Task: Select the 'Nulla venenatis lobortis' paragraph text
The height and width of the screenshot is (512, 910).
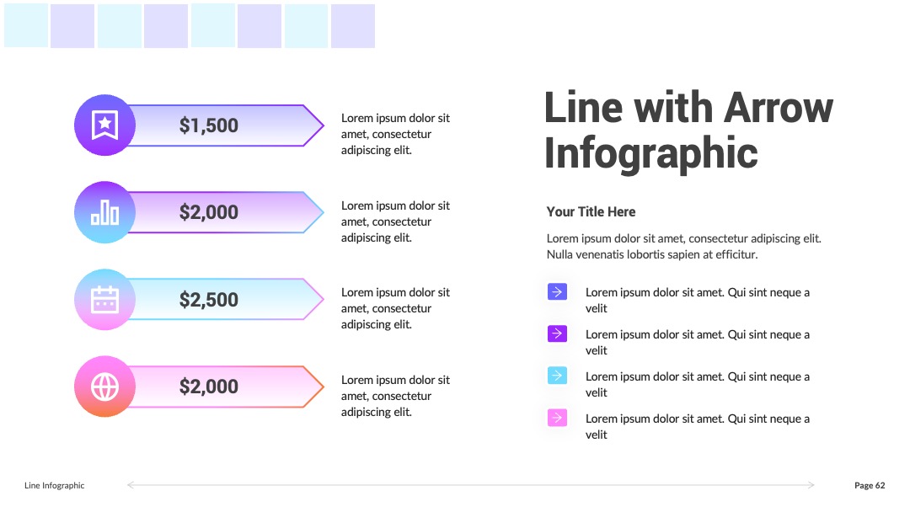Action: [683, 247]
